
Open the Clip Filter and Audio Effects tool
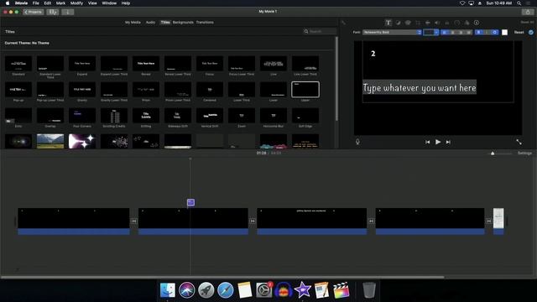467,23
